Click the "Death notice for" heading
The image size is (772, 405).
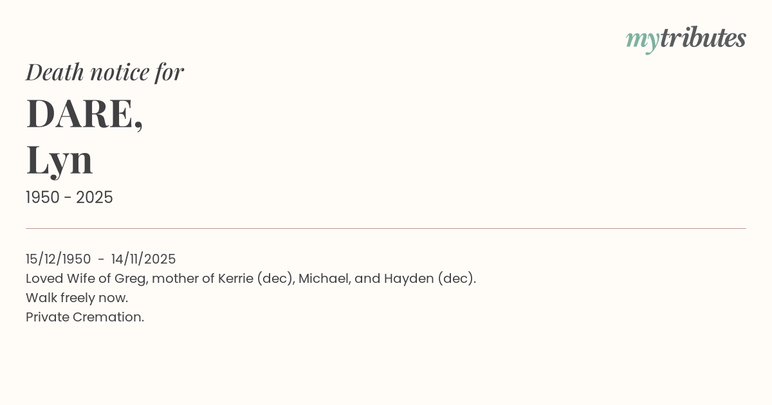tap(105, 72)
